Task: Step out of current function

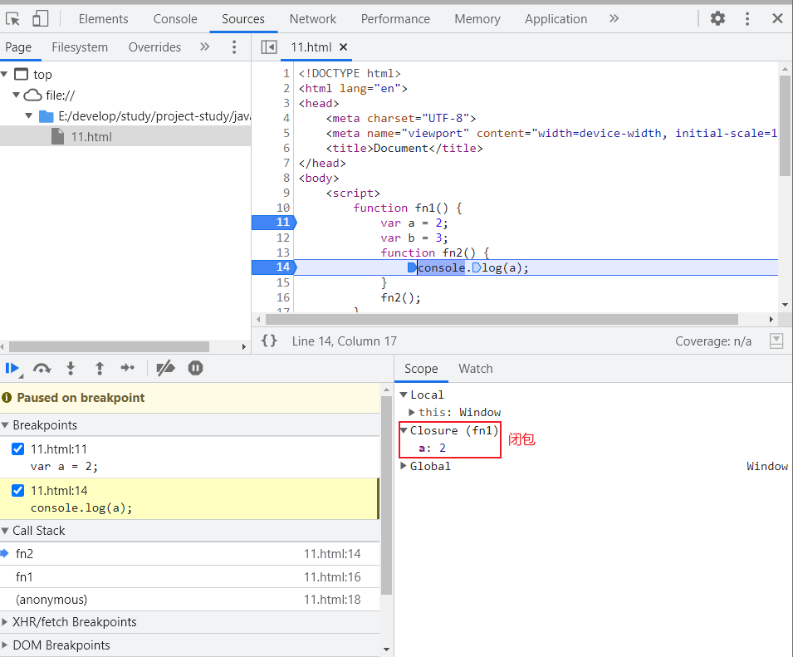Action: tap(99, 368)
